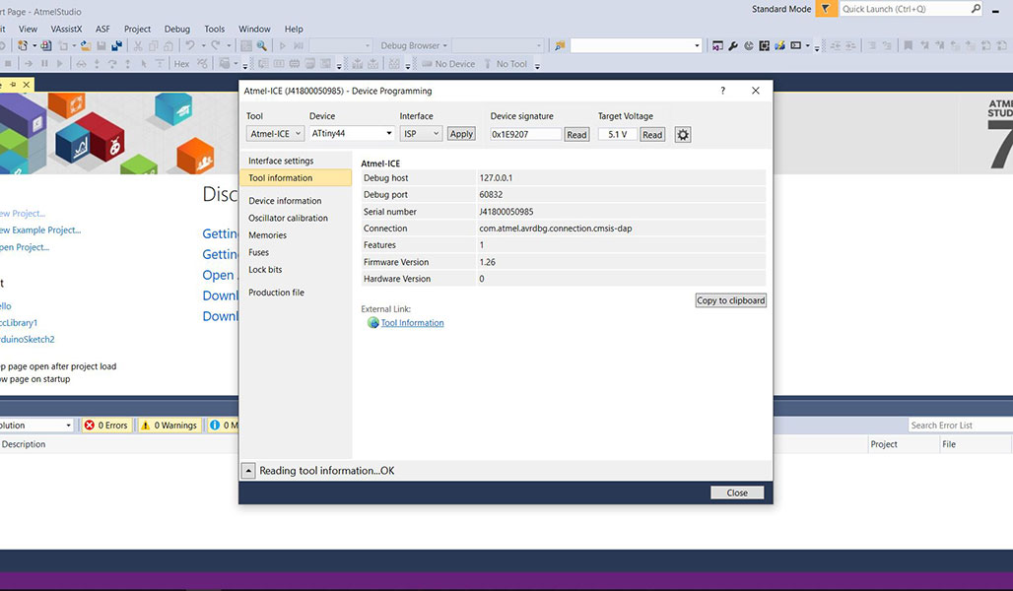Image resolution: width=1013 pixels, height=591 pixels.
Task: Click the Find in Files folder icon
Action: pos(560,46)
